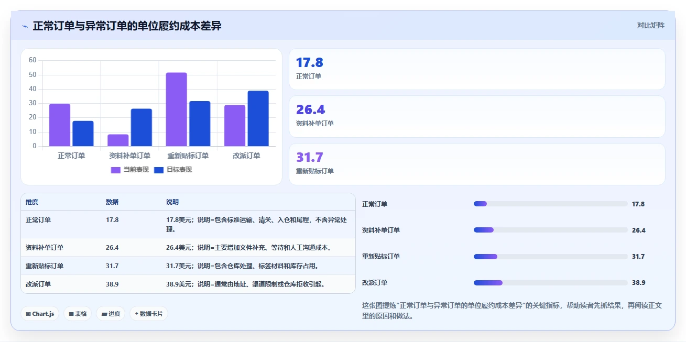Screen dimensions: 686x342
Task: Click the page title 正常订单与异常订单的单位履约成本差异
Action: click(x=127, y=26)
